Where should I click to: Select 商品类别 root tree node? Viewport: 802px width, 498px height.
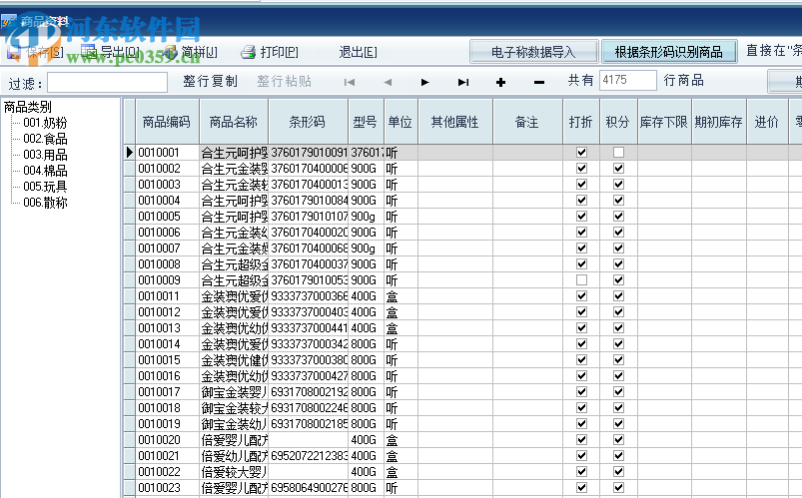28,107
